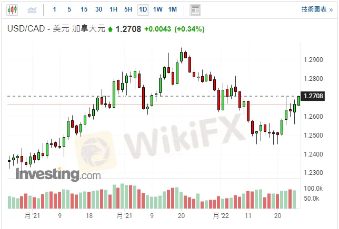Switch to the 15-minute interval

pos(84,9)
